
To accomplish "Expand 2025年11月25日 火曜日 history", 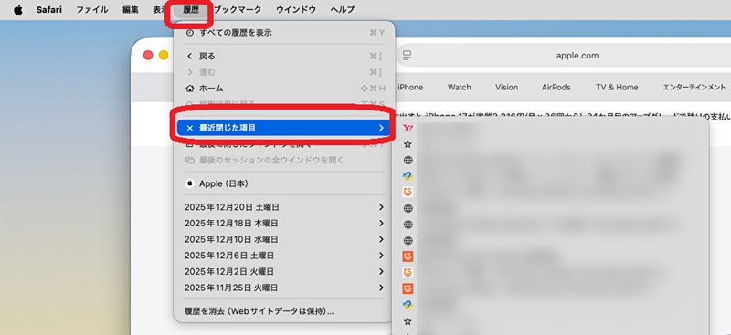I will click(x=284, y=288).
